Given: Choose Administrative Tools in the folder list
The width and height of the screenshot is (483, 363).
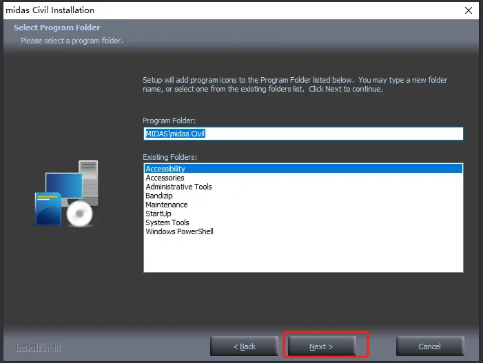Looking at the screenshot, I should coord(303,187).
